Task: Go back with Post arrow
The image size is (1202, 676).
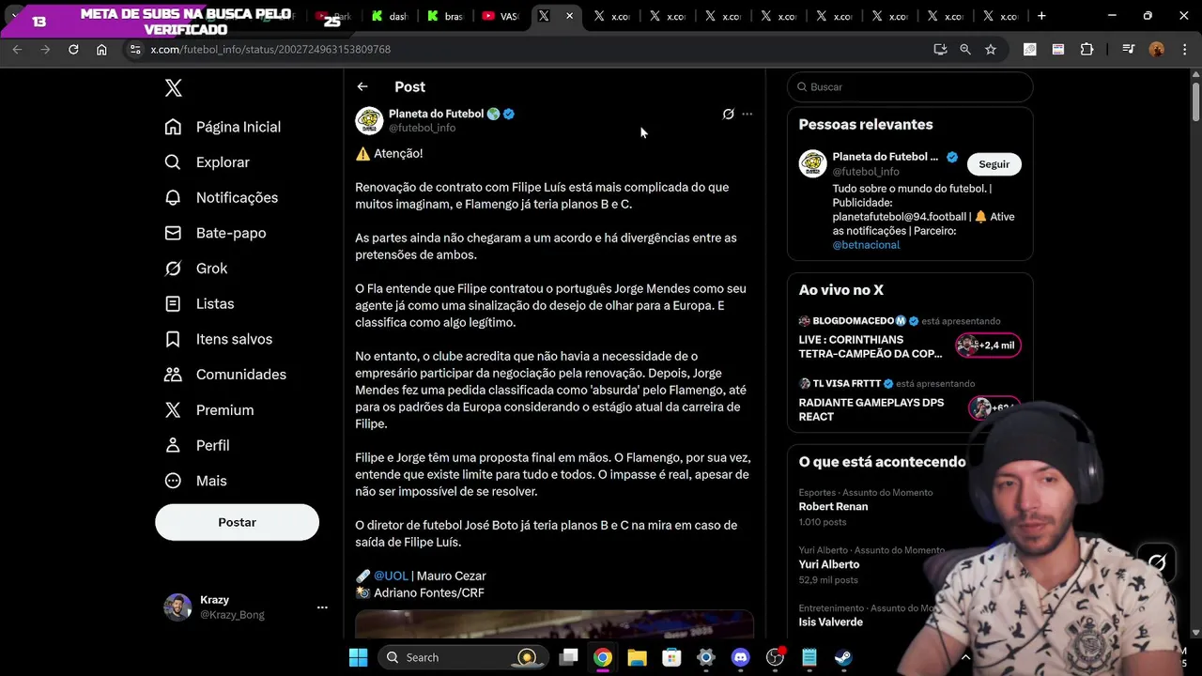Action: point(362,86)
